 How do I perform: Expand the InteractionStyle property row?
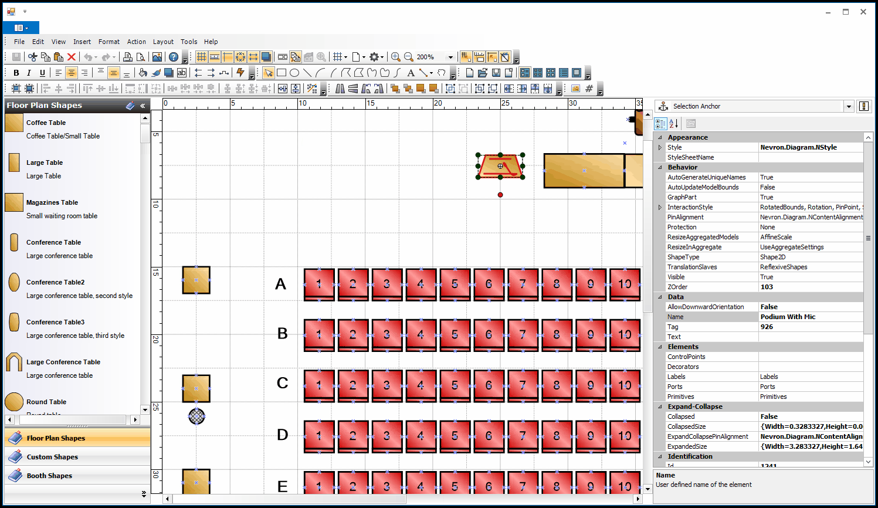[660, 207]
